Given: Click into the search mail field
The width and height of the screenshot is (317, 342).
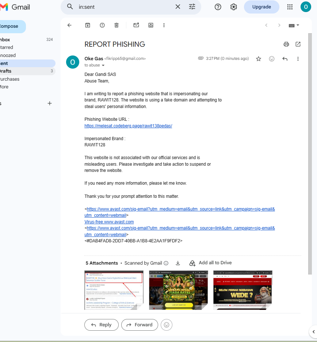Looking at the screenshot, I should [125, 7].
